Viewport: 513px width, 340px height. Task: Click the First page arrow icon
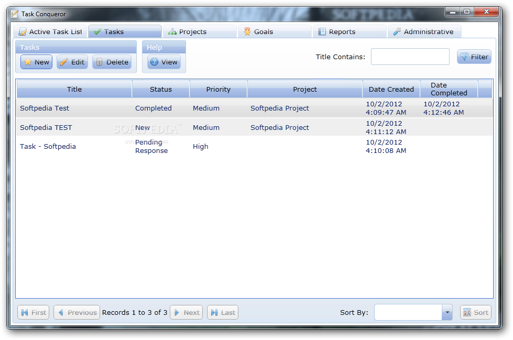[x=25, y=313]
